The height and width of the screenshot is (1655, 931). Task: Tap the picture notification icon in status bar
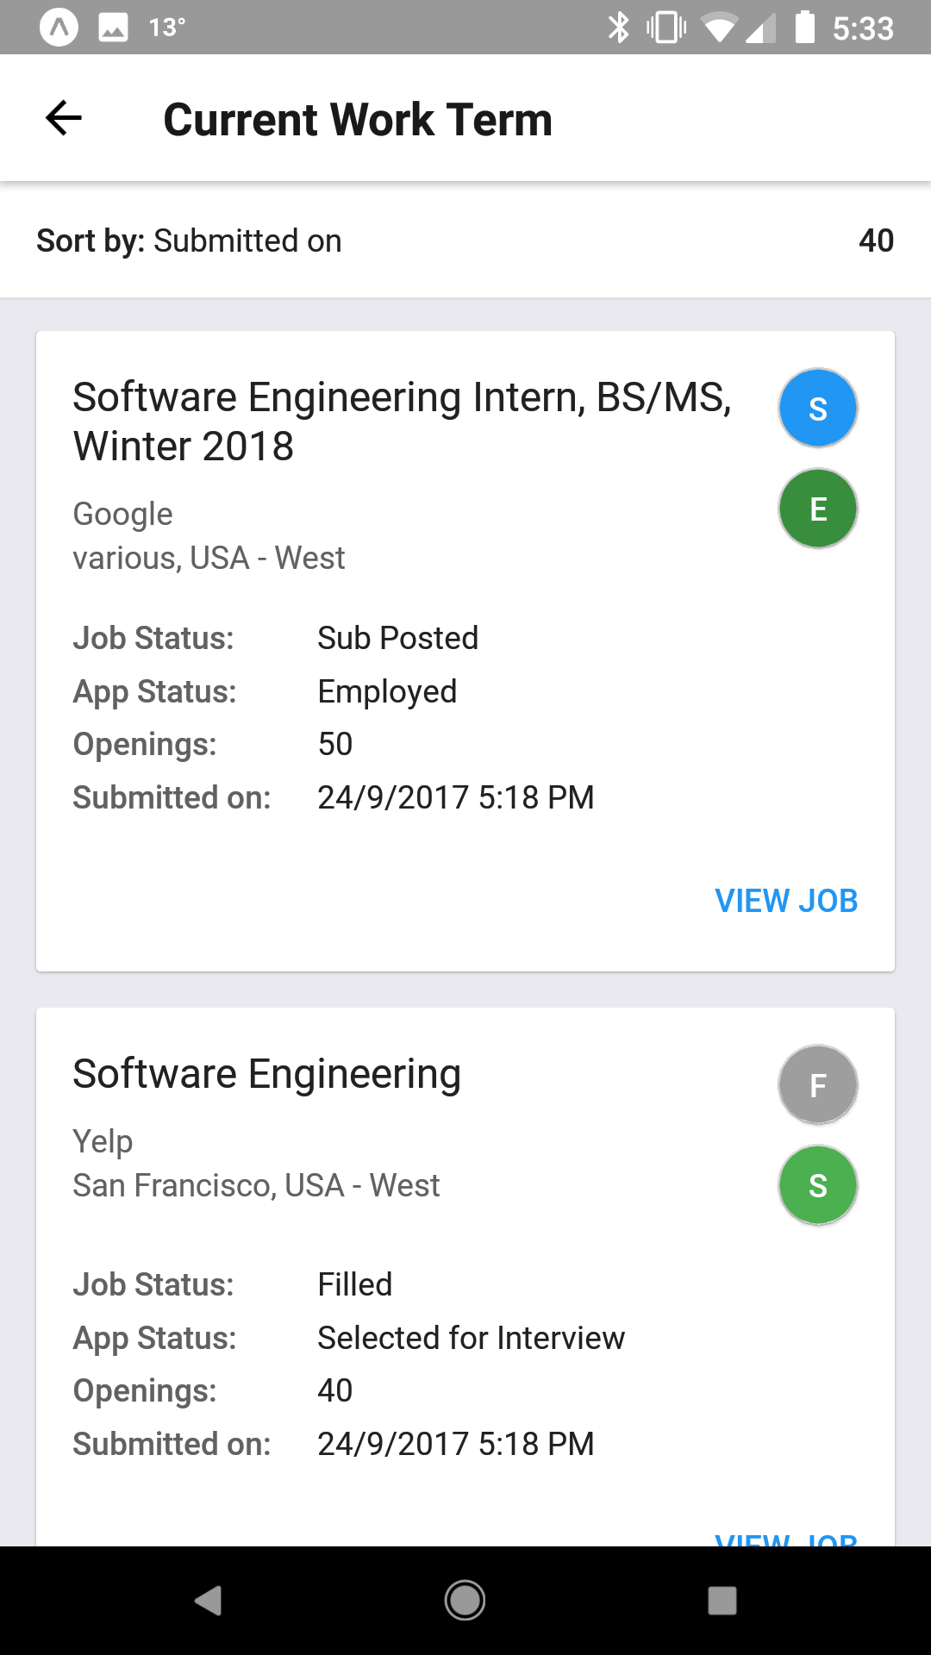coord(113,28)
